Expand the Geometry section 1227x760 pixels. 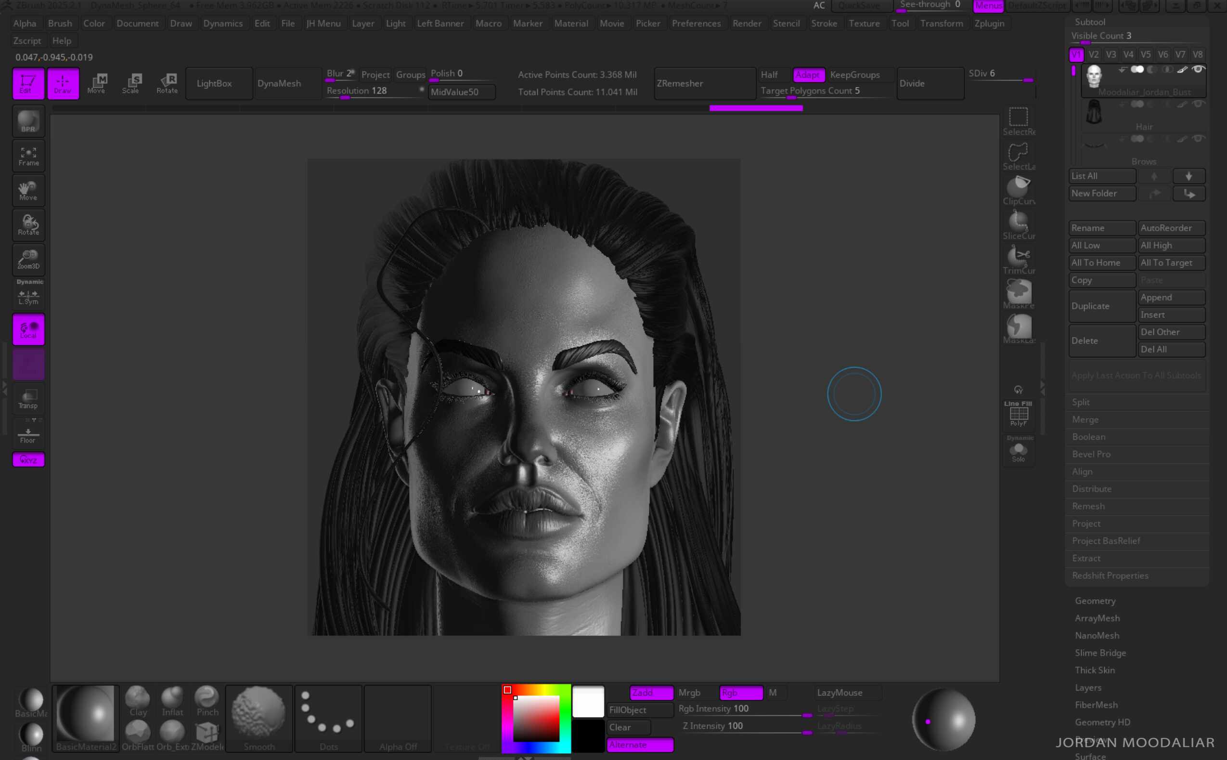point(1095,601)
